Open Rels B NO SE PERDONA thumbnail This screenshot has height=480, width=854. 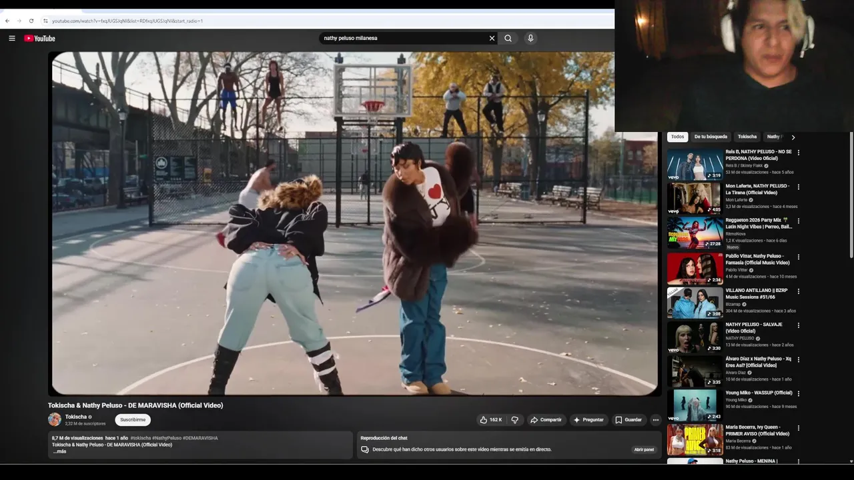pyautogui.click(x=695, y=163)
